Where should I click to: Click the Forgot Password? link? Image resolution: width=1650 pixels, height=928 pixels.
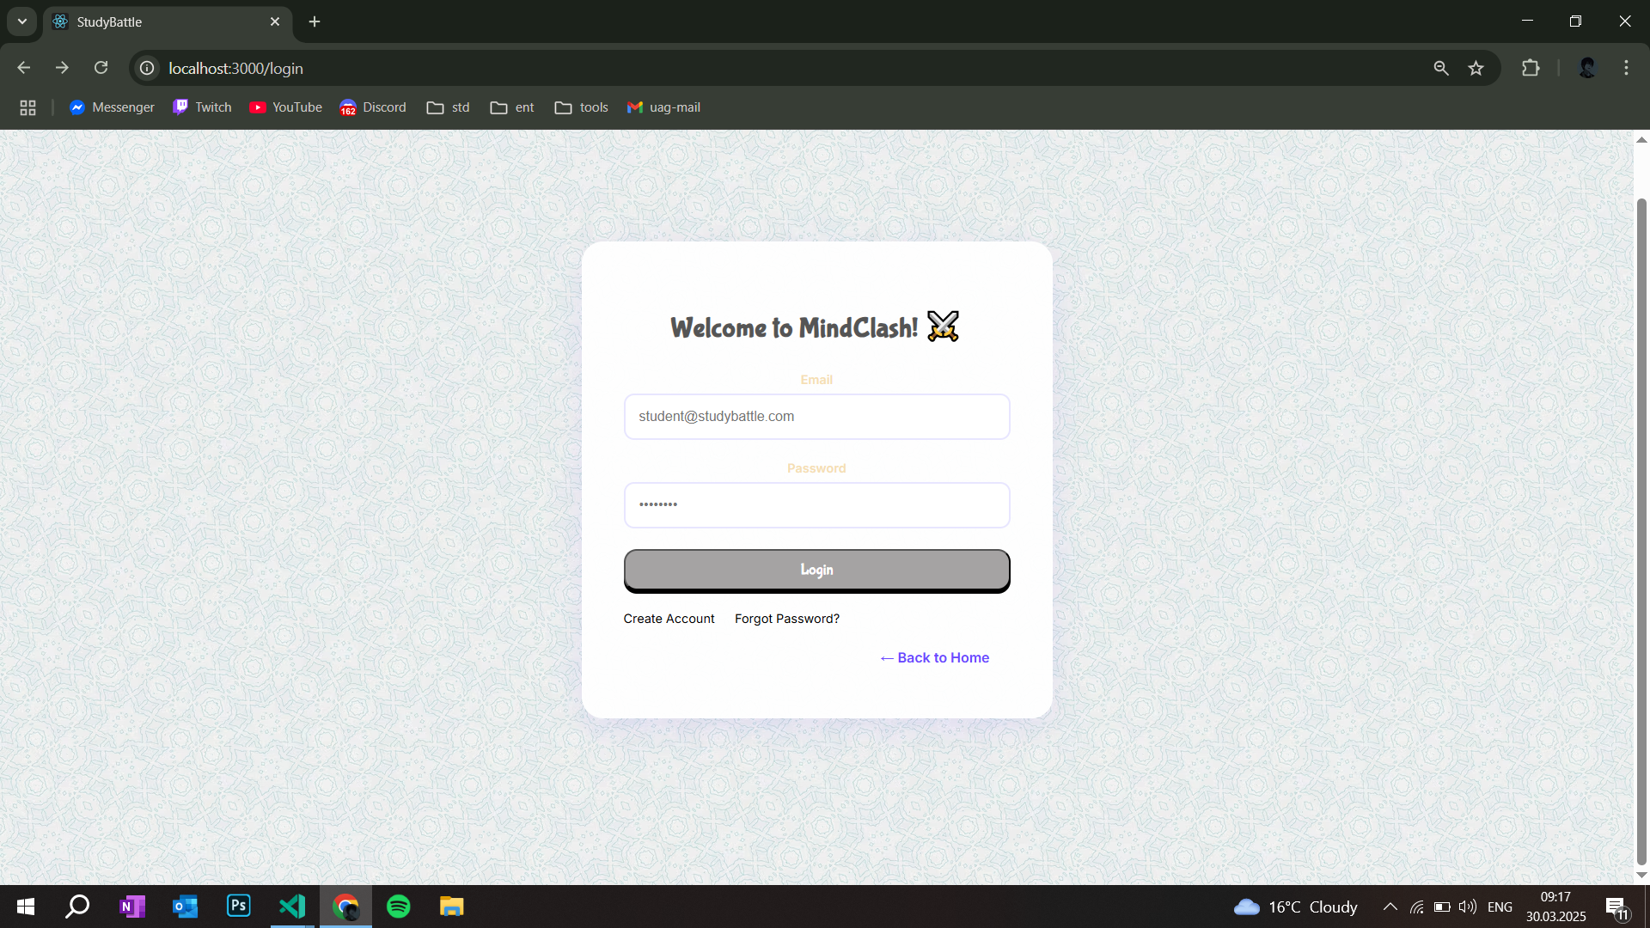click(786, 619)
